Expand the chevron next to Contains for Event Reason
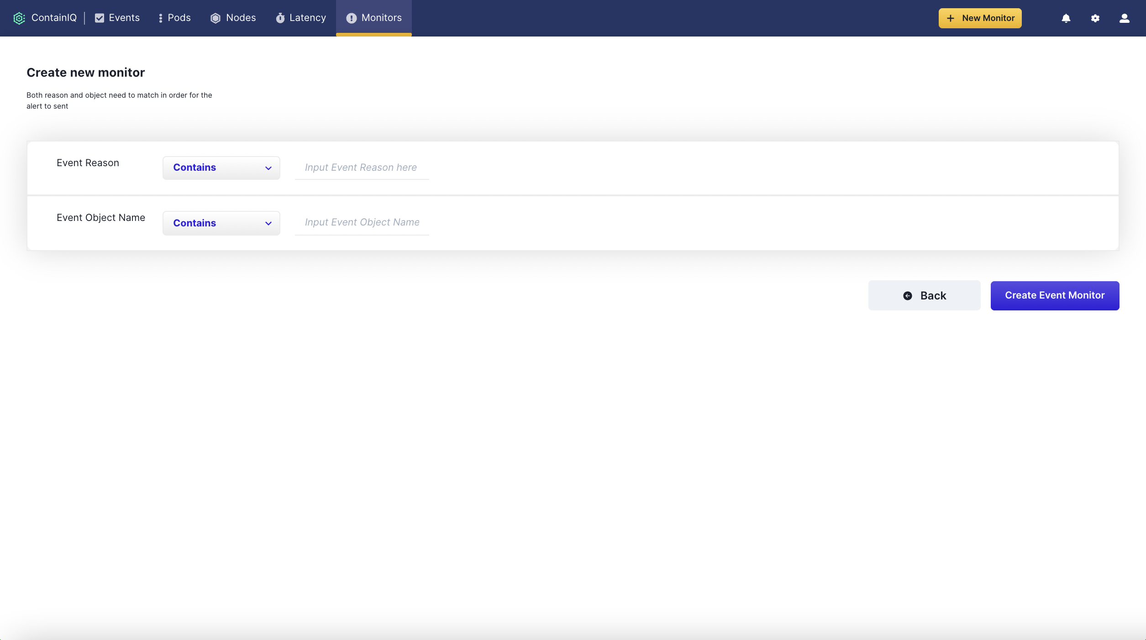The image size is (1146, 640). (x=268, y=168)
